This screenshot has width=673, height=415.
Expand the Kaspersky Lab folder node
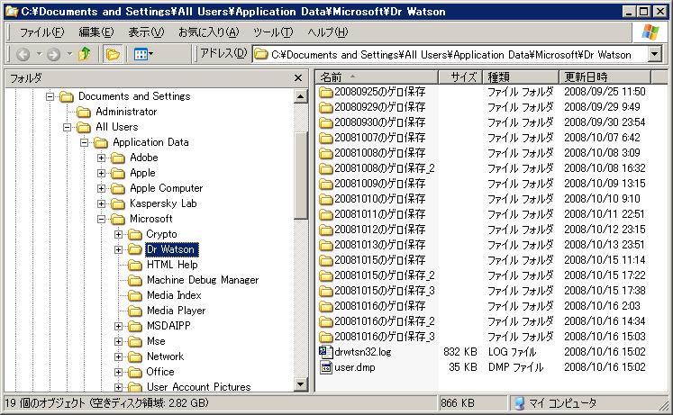click(101, 203)
